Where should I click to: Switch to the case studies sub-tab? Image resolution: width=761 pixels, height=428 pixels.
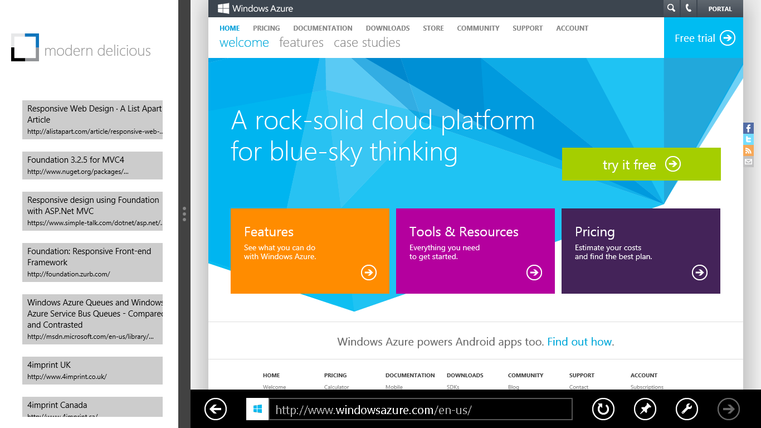367,43
